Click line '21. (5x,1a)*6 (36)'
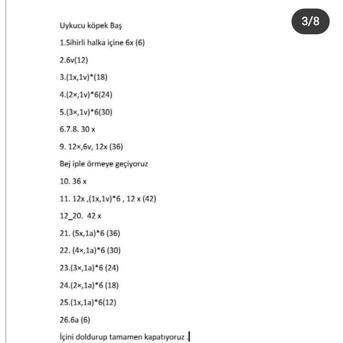The width and height of the screenshot is (343, 343). [x=90, y=233]
